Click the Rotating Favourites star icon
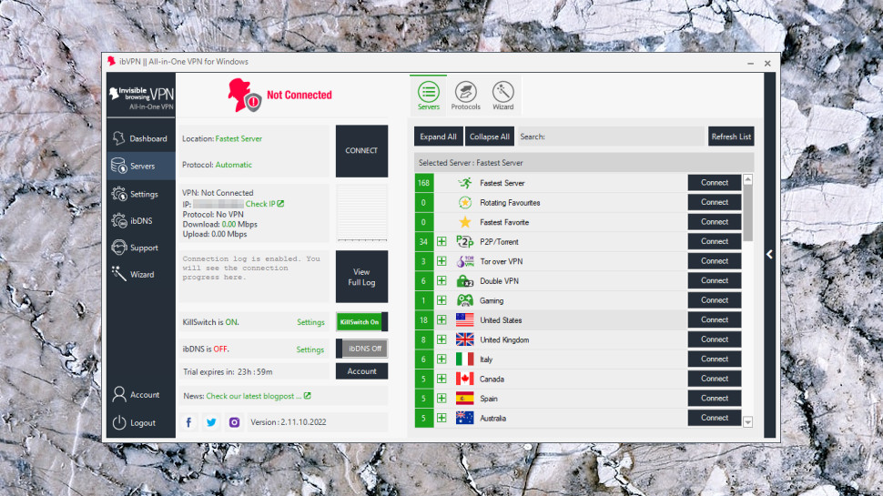This screenshot has height=496, width=883. (465, 203)
